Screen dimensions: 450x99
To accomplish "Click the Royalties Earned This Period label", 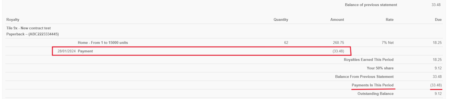I will pyautogui.click(x=369, y=60).
